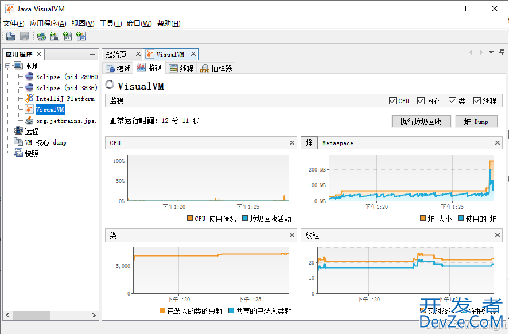Open the 帮助(H) menu

(169, 24)
